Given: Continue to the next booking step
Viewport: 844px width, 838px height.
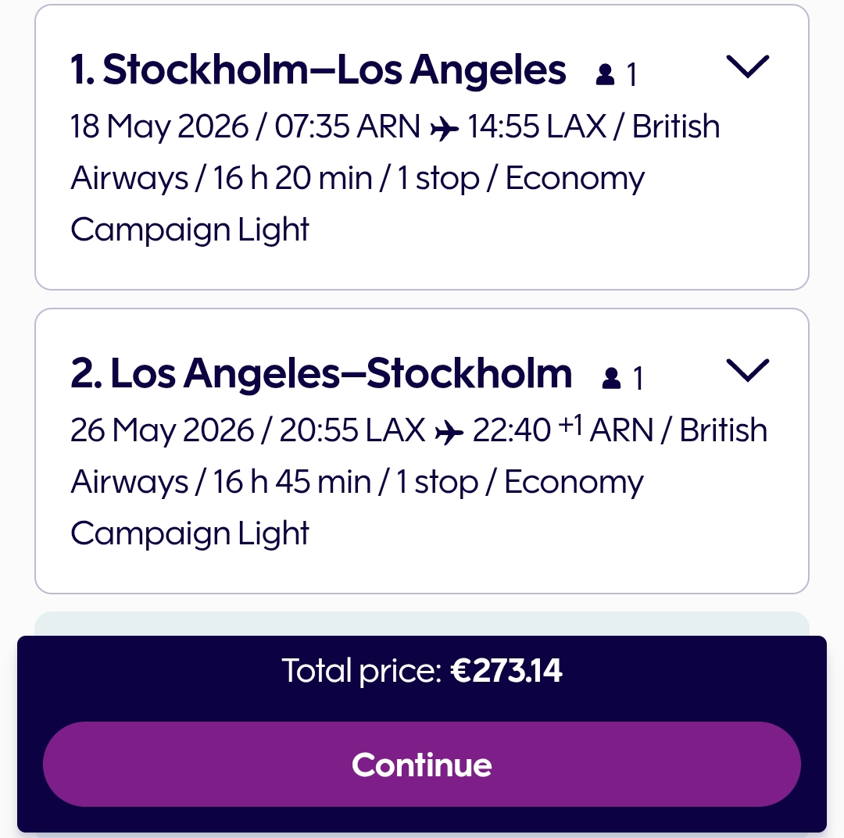Looking at the screenshot, I should [x=422, y=765].
